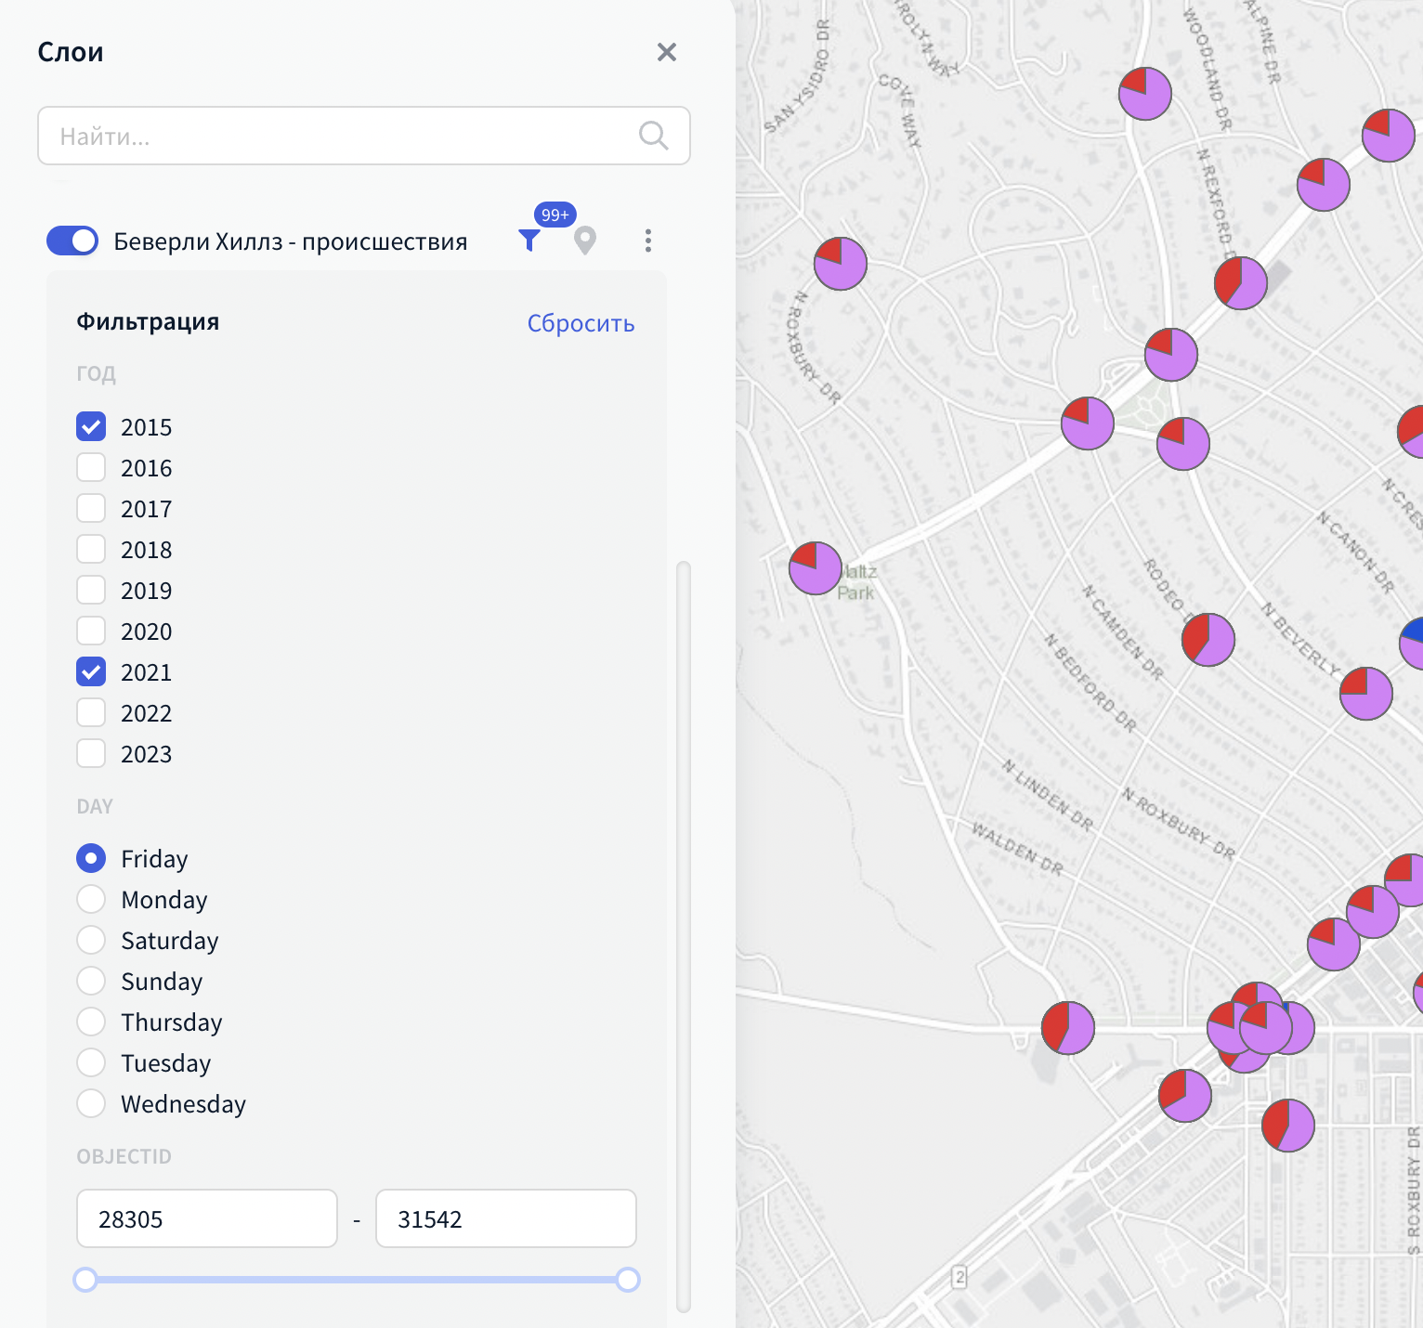Click the filter funnel icon with 99+ badge
This screenshot has height=1328, width=1423.
pos(529,241)
